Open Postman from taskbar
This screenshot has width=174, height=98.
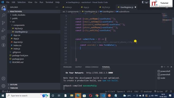(x=109, y=96)
